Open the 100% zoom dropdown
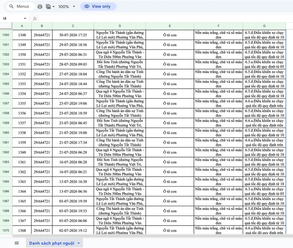This screenshot has width=293, height=248. (x=66, y=7)
